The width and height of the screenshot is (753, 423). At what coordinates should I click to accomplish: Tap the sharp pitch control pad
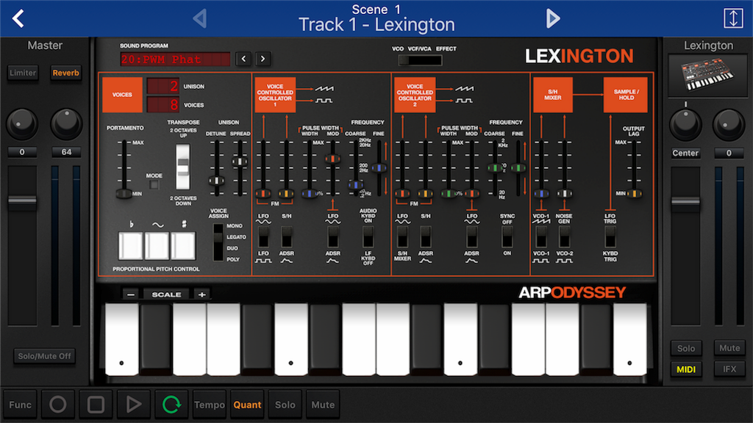pyautogui.click(x=183, y=245)
